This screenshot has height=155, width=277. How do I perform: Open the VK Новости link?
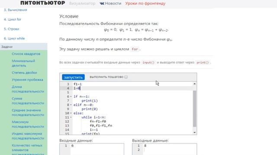[110, 3]
